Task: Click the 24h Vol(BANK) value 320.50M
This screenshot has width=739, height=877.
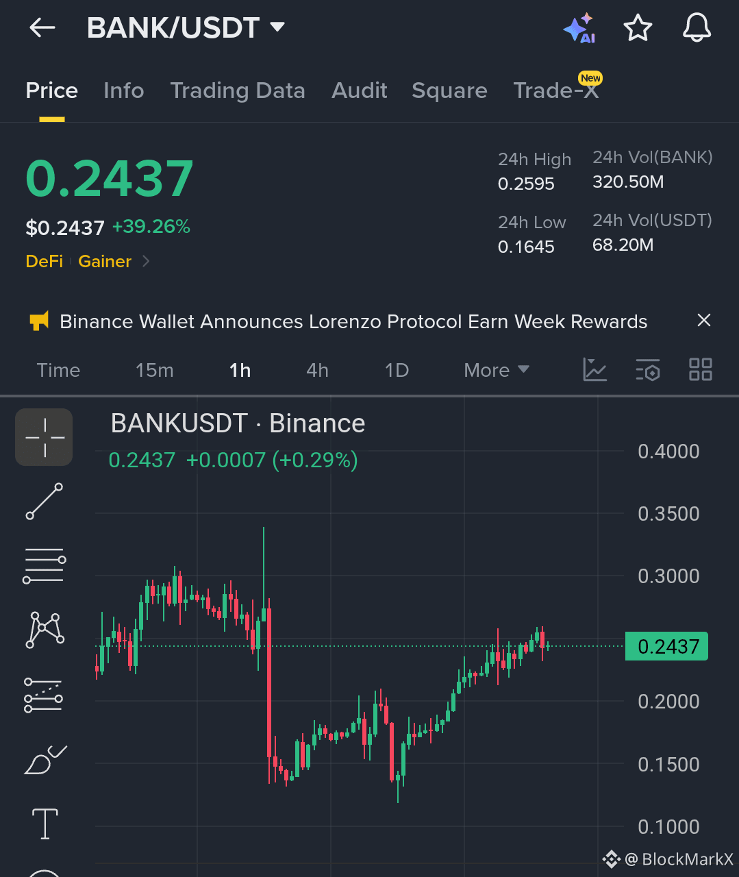Action: coord(628,182)
